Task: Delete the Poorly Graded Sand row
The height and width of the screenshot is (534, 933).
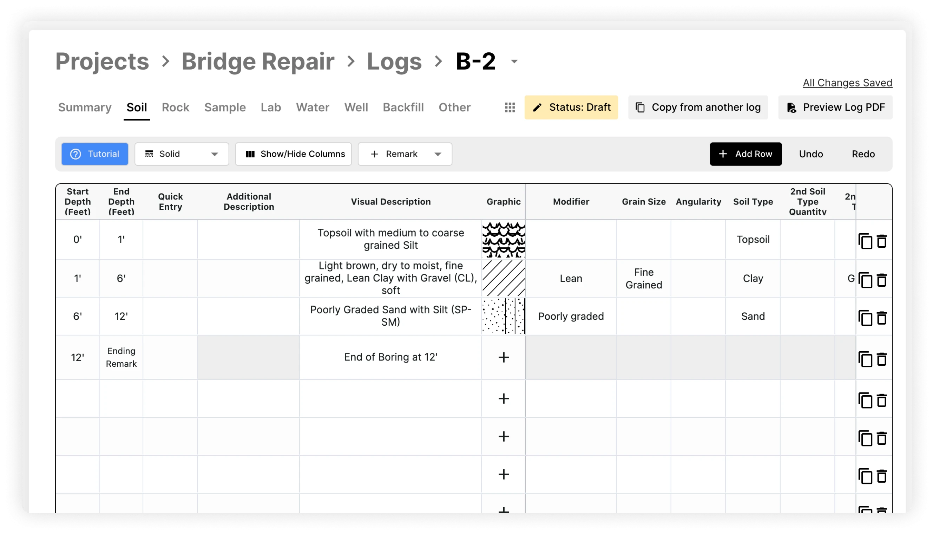Action: (x=881, y=318)
